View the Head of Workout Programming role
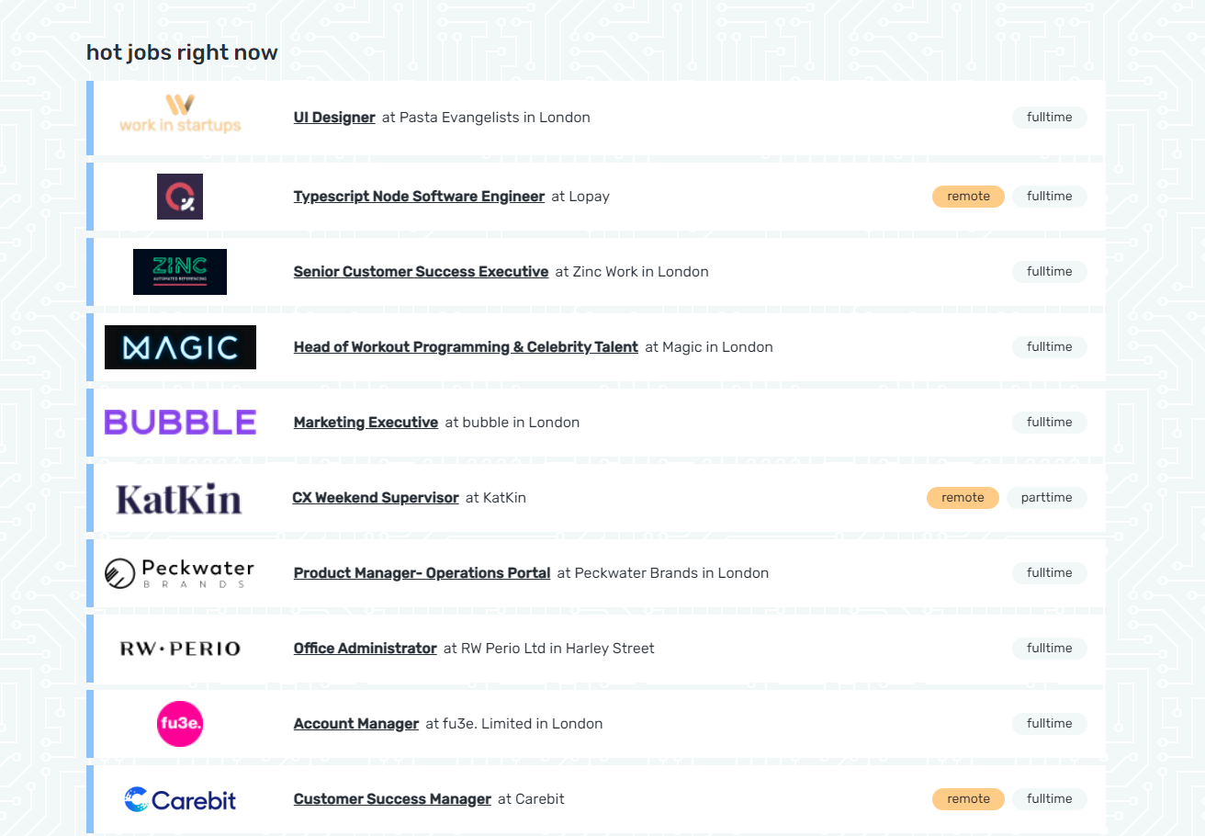Image resolution: width=1205 pixels, height=836 pixels. pos(465,346)
